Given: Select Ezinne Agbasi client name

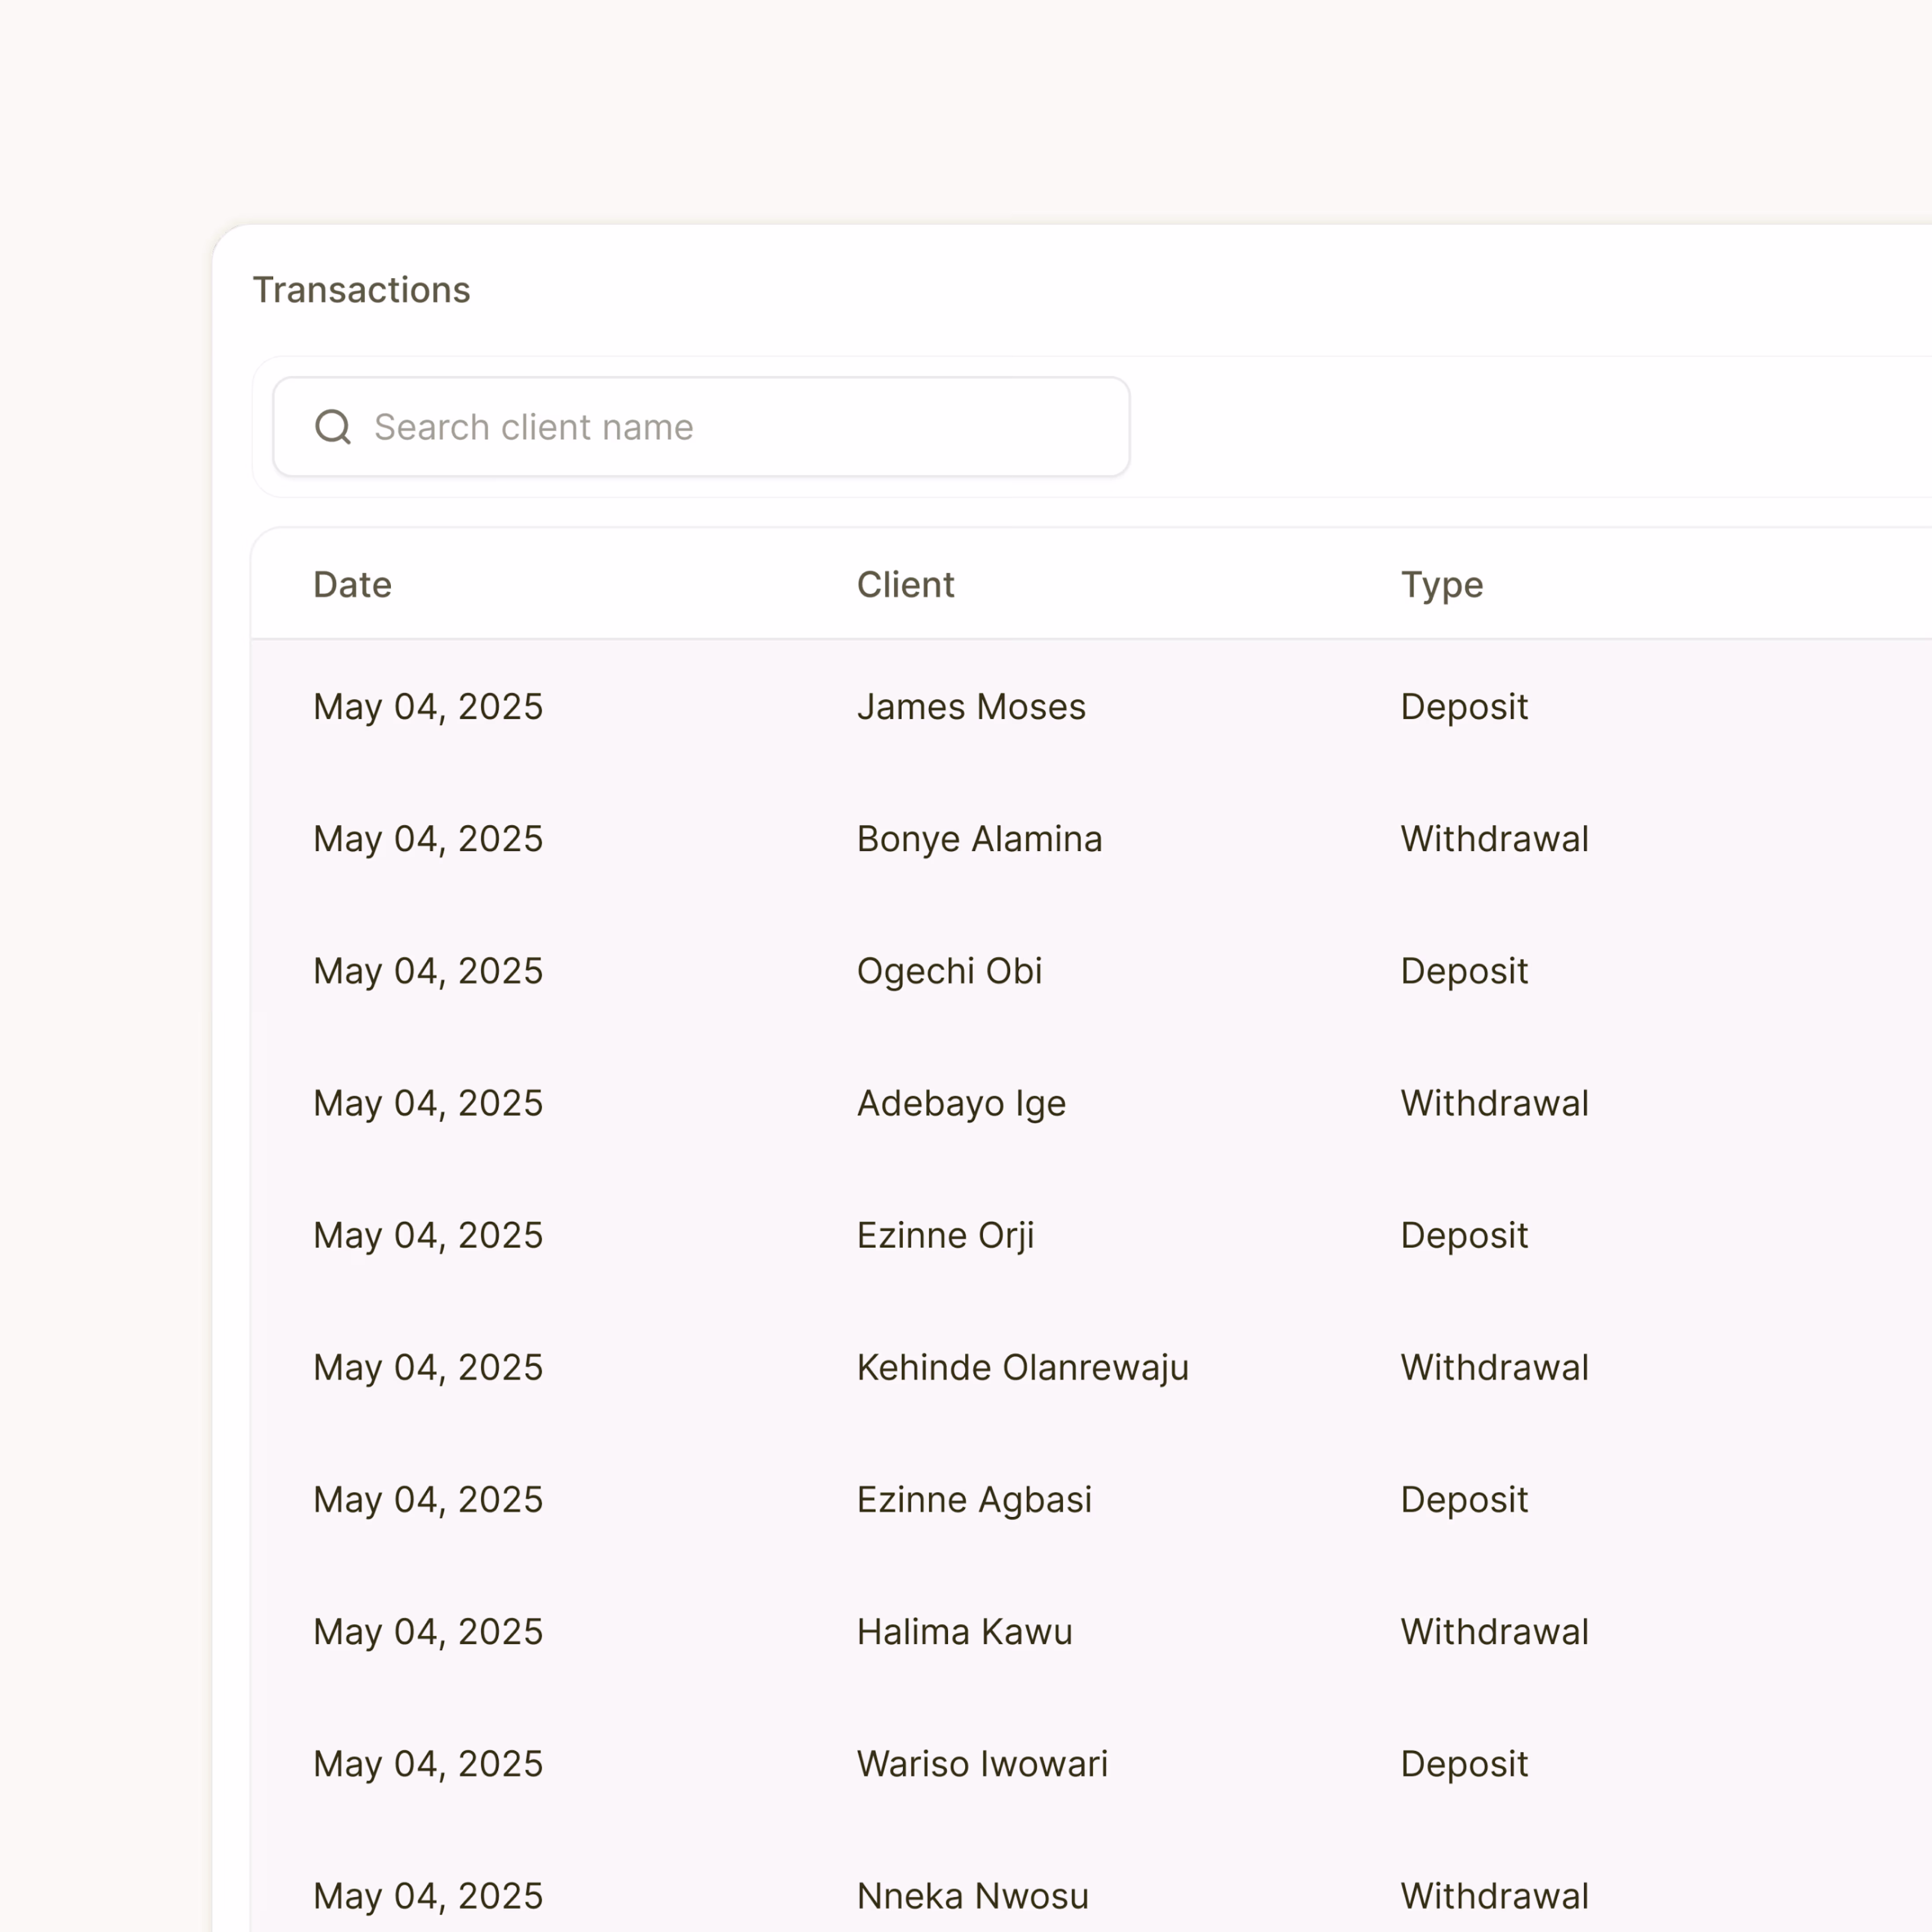Looking at the screenshot, I should (974, 1499).
